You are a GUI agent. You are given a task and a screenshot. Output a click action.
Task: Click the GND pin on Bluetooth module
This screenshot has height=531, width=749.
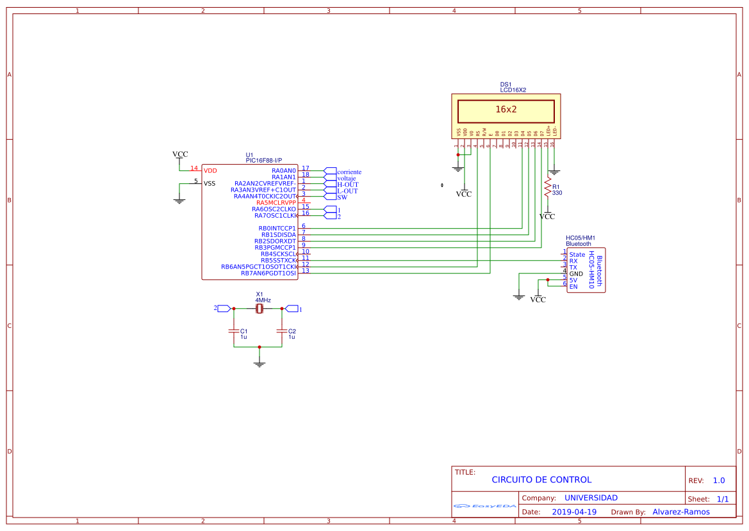coord(576,274)
